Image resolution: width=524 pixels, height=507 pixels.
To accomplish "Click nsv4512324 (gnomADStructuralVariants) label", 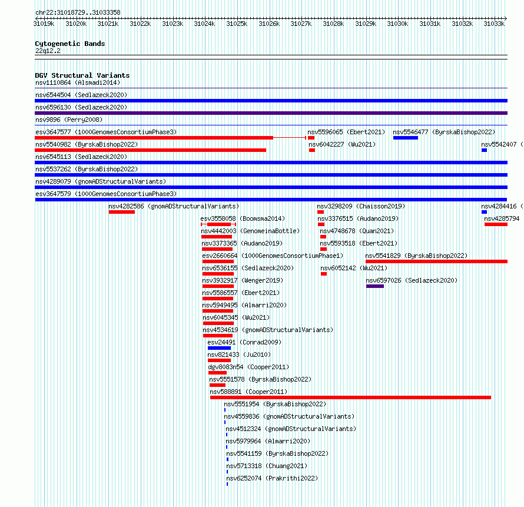I will point(291,429).
